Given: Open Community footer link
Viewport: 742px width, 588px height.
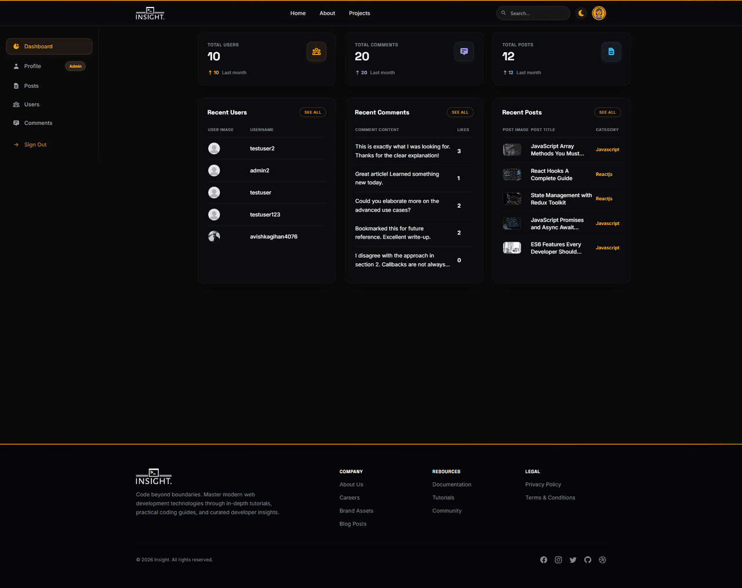Looking at the screenshot, I should point(447,511).
